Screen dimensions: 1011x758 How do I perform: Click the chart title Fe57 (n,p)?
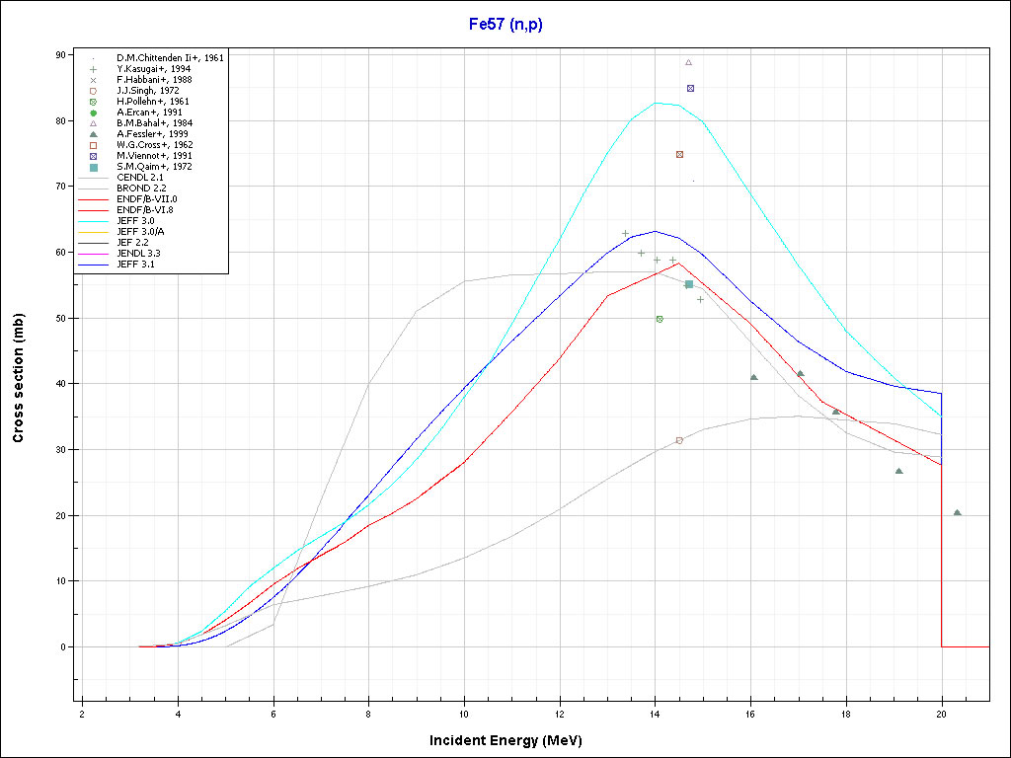(505, 24)
